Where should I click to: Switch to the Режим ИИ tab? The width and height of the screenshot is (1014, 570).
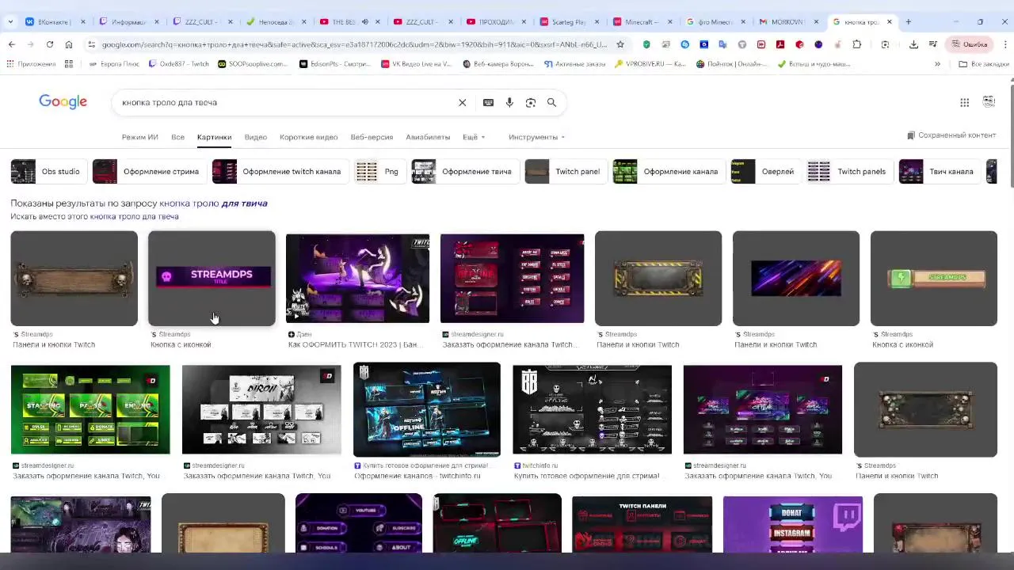(140, 137)
